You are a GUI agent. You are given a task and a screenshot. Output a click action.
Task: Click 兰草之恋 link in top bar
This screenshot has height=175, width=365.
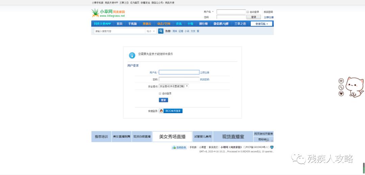tap(124, 3)
